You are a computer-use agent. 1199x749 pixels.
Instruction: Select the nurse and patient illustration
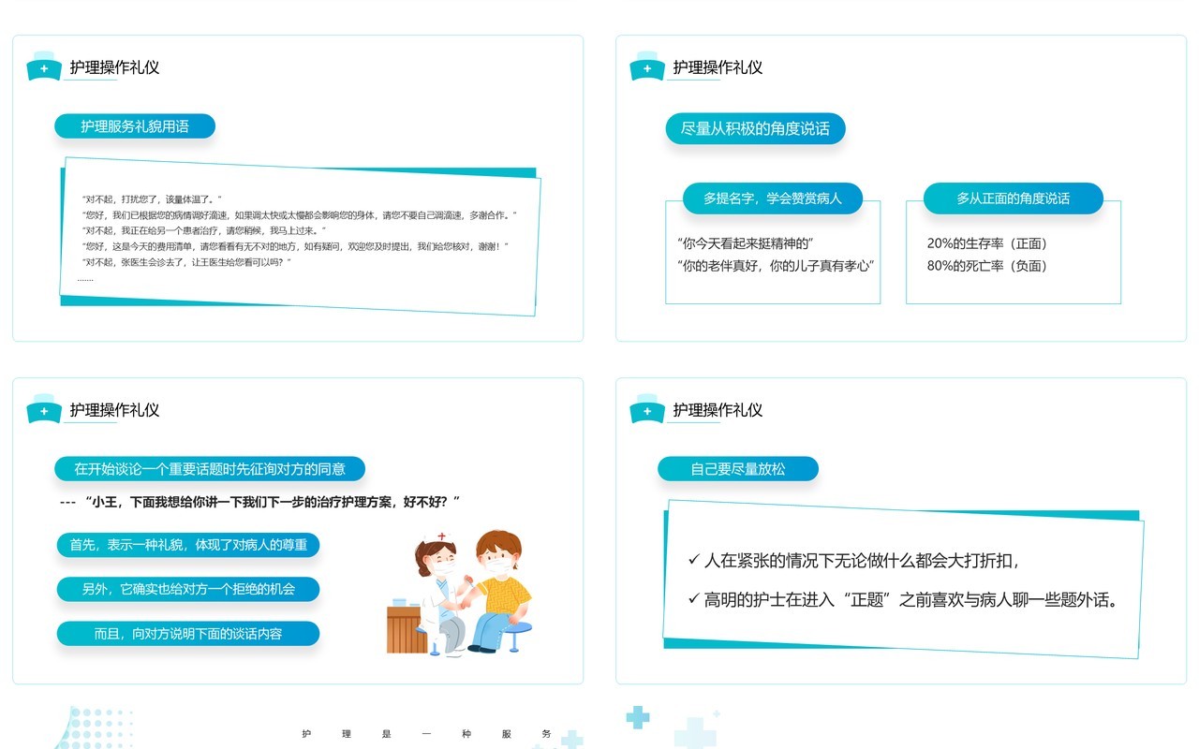point(459,593)
